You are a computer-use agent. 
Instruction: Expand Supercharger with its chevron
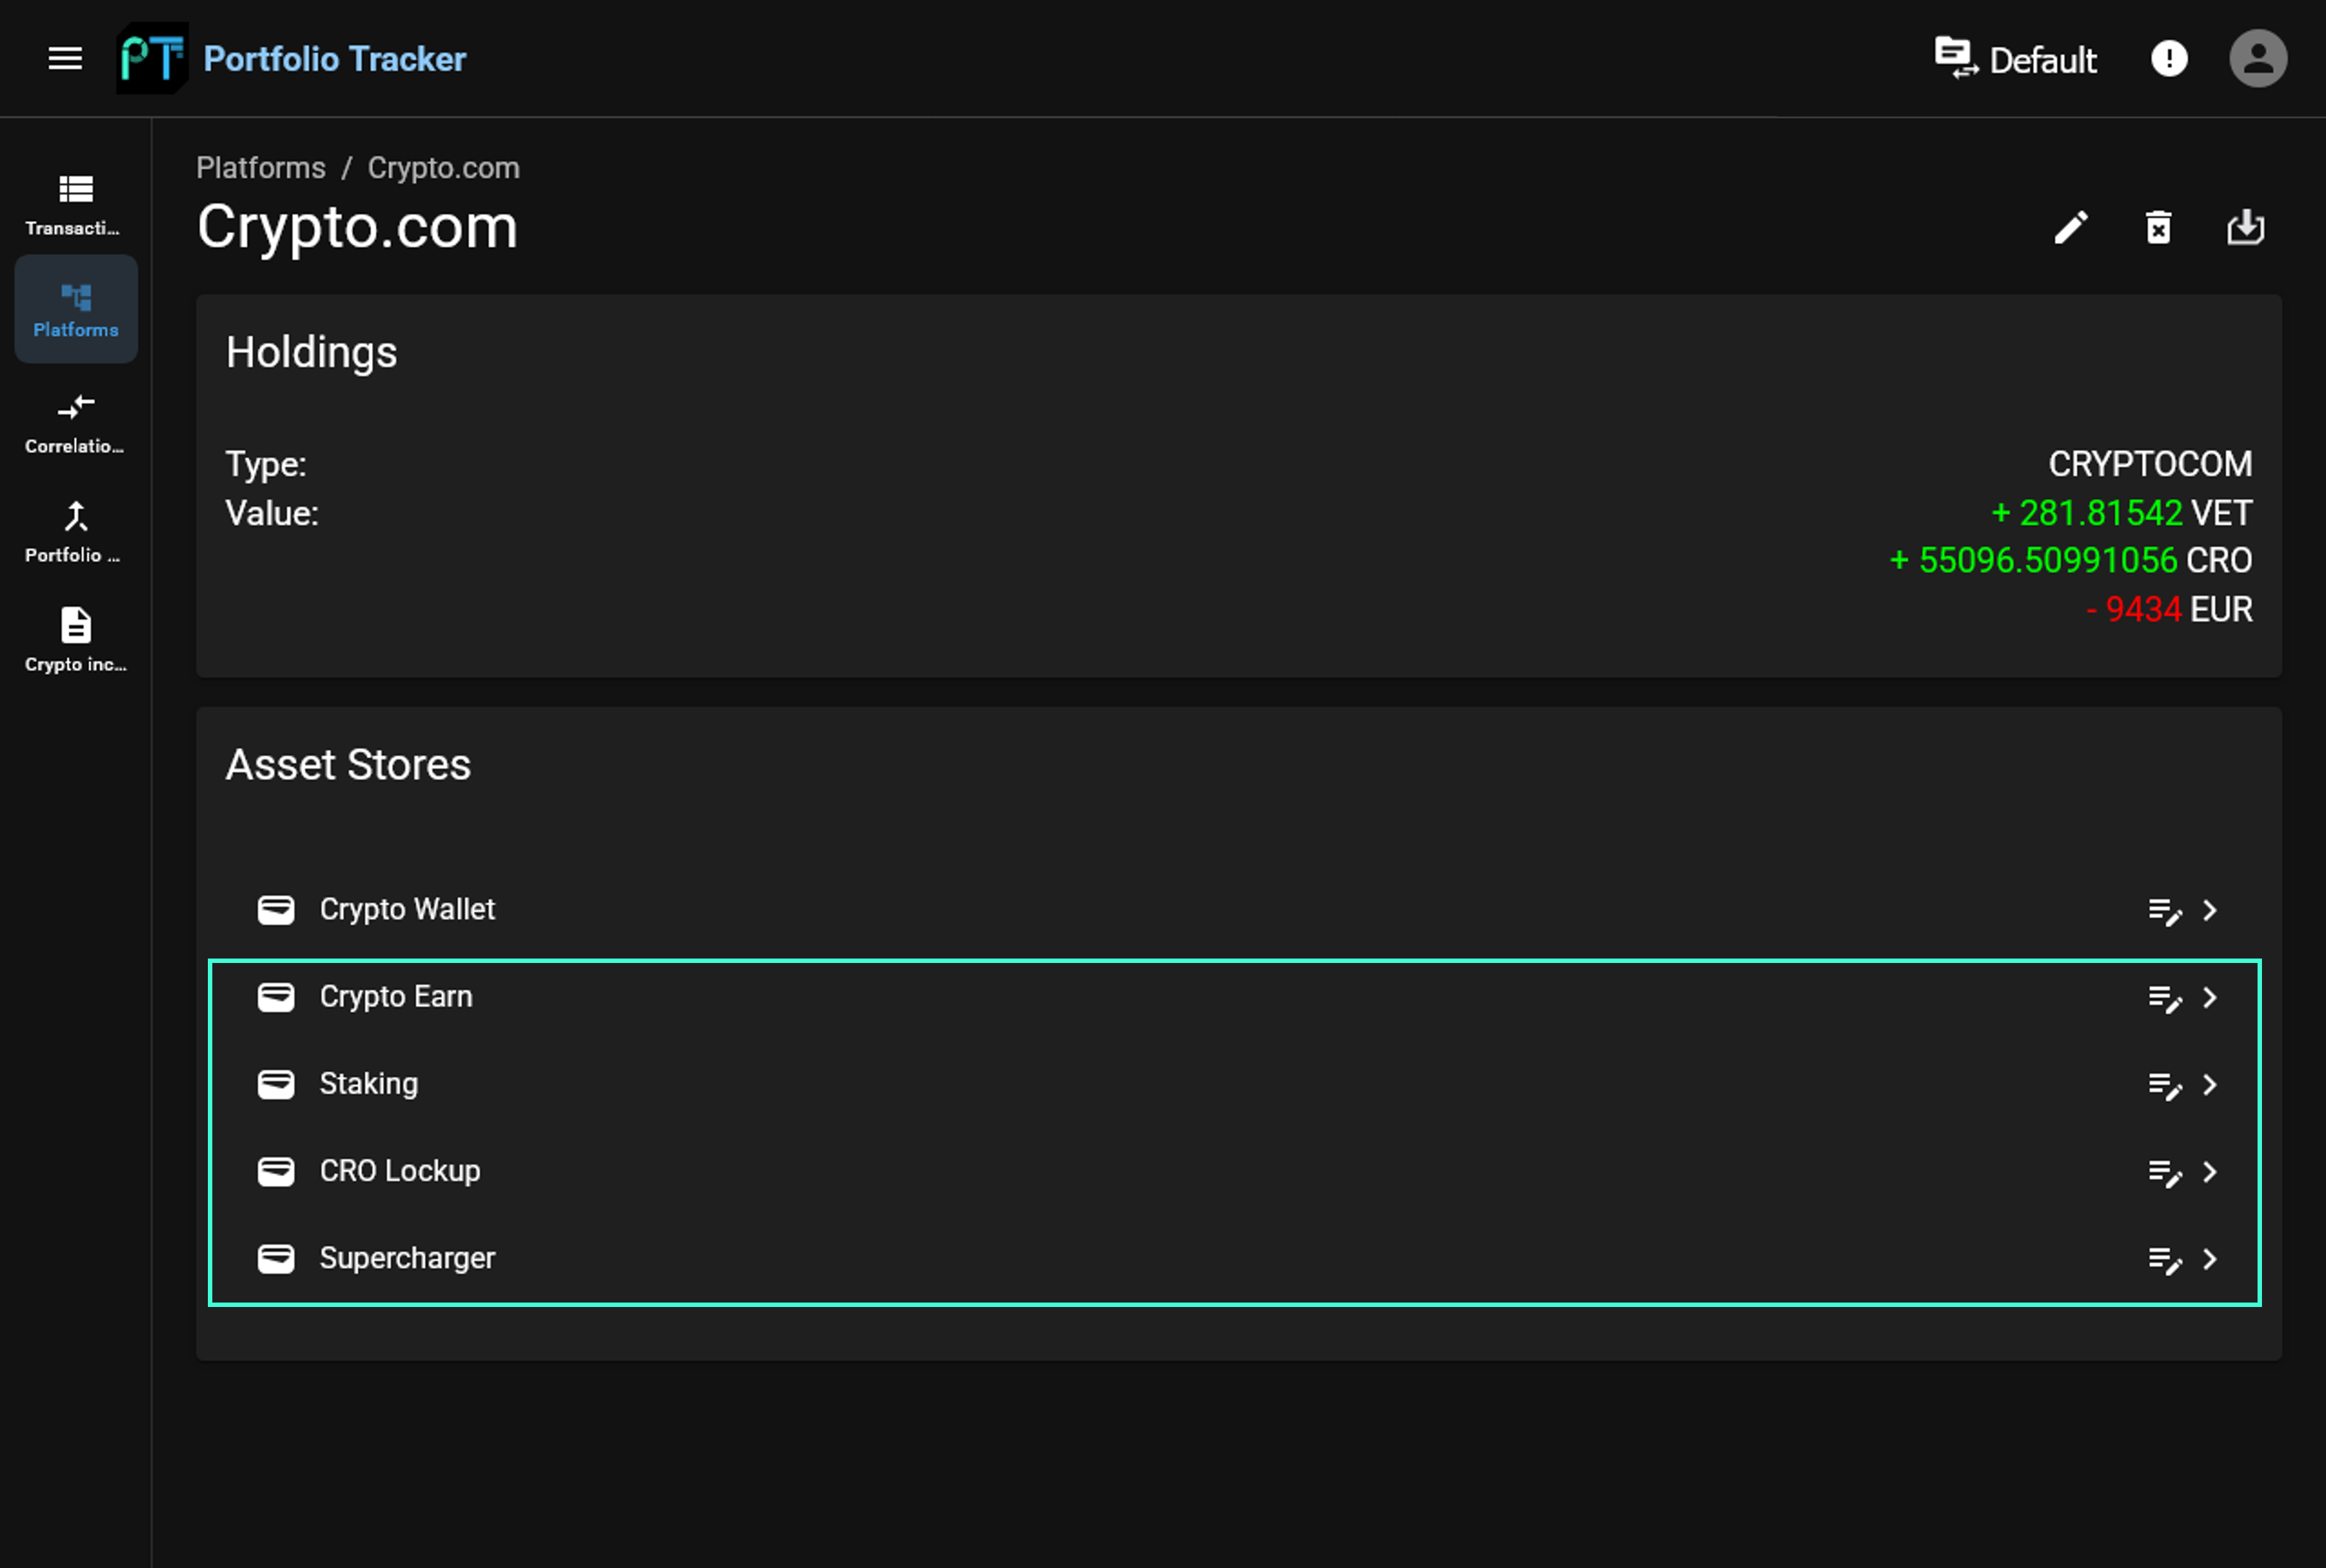click(2210, 1258)
